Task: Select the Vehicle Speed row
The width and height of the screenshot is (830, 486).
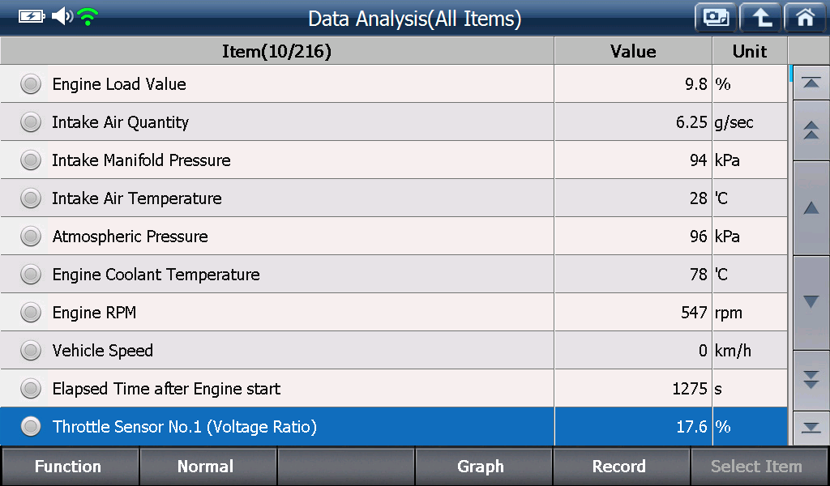Action: [x=393, y=351]
